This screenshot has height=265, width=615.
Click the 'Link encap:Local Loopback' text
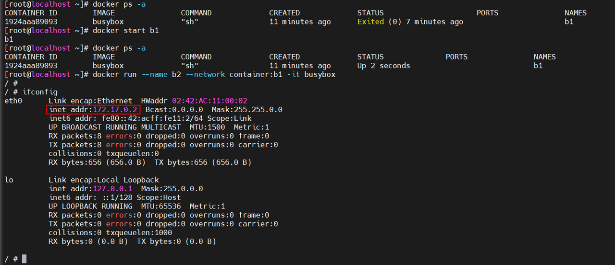coord(104,180)
